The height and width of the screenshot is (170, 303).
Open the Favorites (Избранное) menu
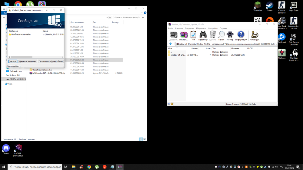click(201, 28)
